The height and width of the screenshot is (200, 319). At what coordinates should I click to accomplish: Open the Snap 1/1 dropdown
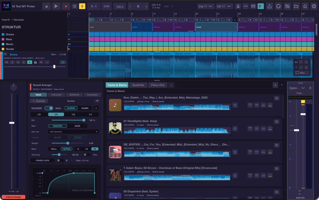point(206,6)
